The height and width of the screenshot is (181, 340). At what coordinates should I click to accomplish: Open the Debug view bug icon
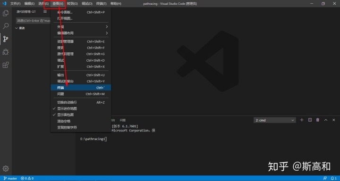click(6, 52)
